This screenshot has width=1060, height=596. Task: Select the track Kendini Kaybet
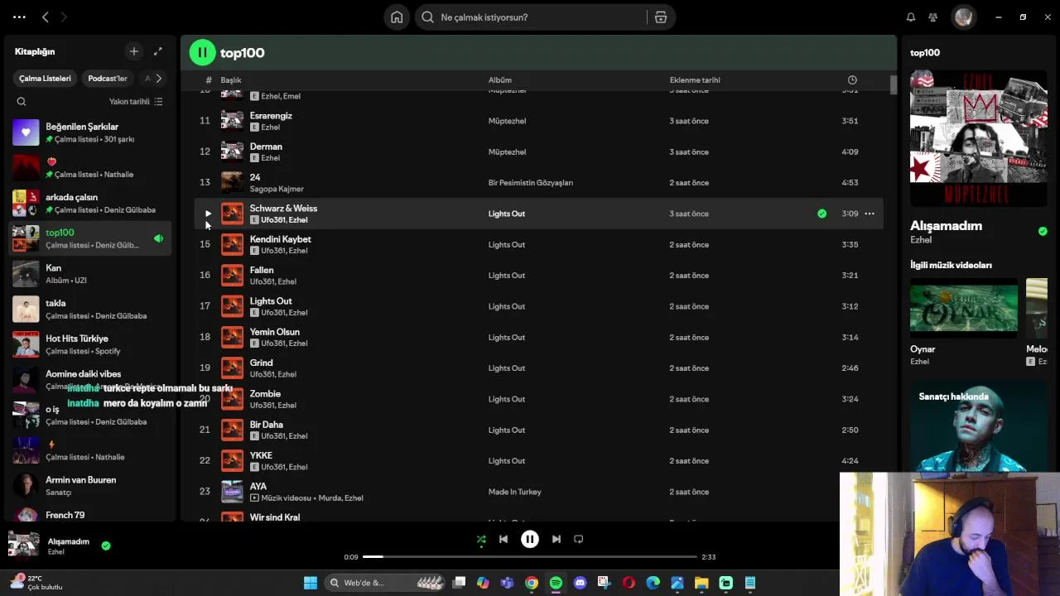538,244
